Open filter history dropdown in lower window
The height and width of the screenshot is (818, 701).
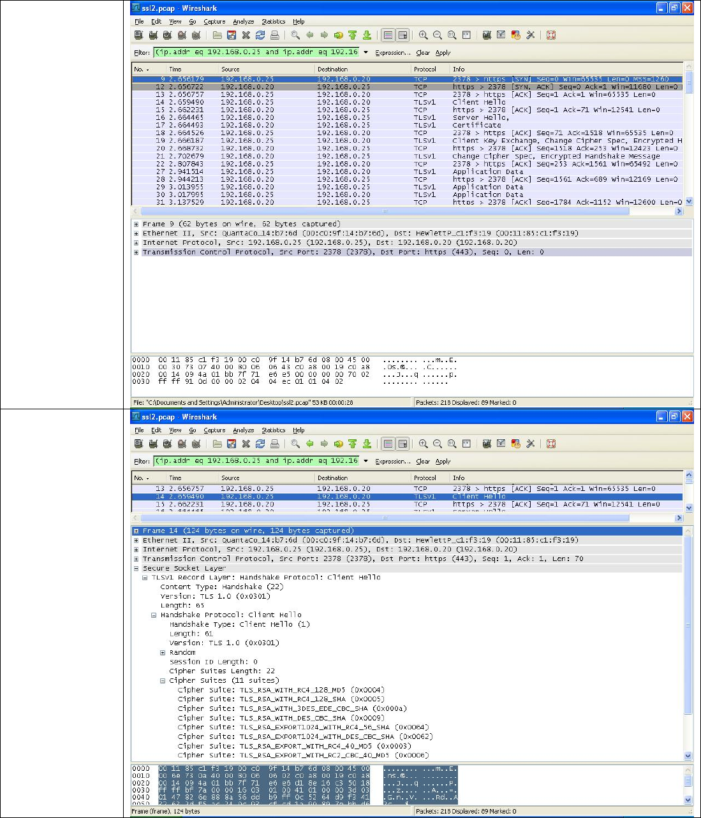(x=365, y=461)
